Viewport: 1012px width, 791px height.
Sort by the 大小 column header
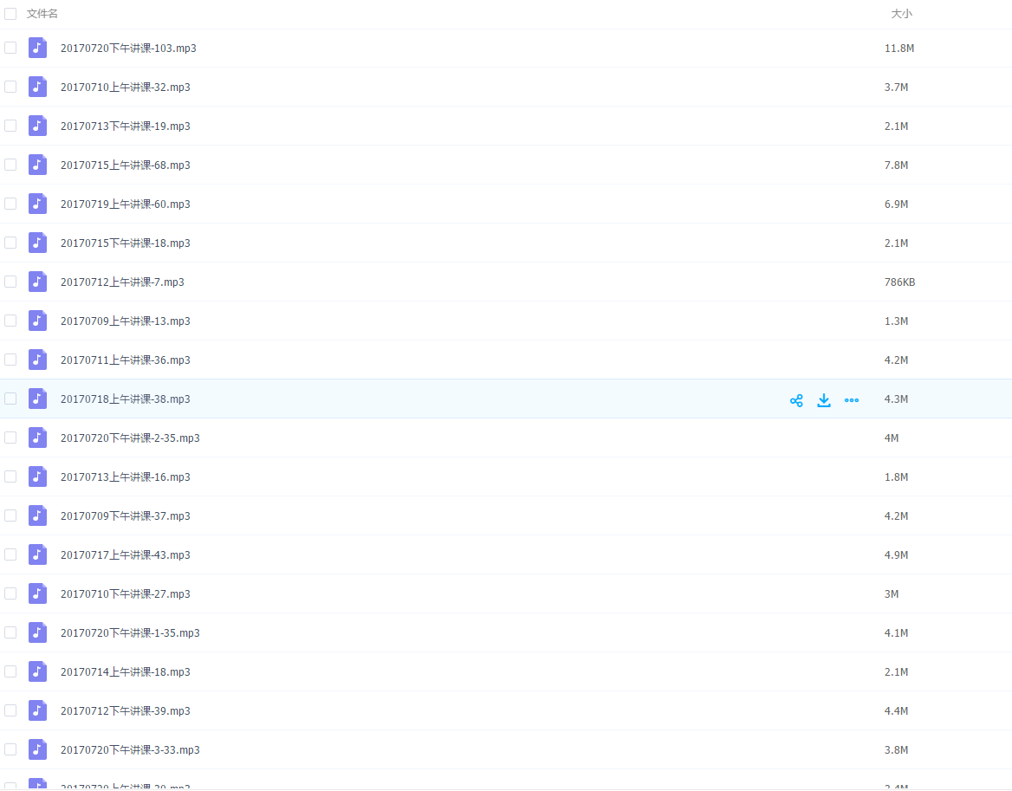(901, 14)
